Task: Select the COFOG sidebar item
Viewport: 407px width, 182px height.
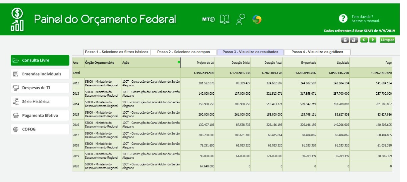Action: [40, 129]
